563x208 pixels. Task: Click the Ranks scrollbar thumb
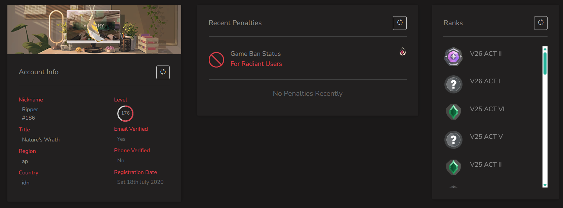click(545, 63)
